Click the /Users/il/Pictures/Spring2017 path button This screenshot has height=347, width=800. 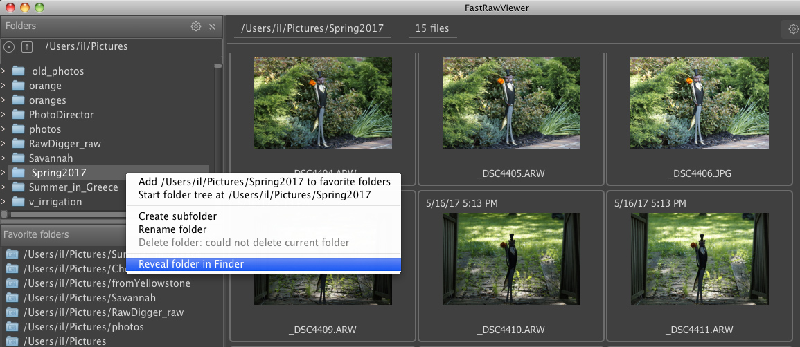pos(313,29)
